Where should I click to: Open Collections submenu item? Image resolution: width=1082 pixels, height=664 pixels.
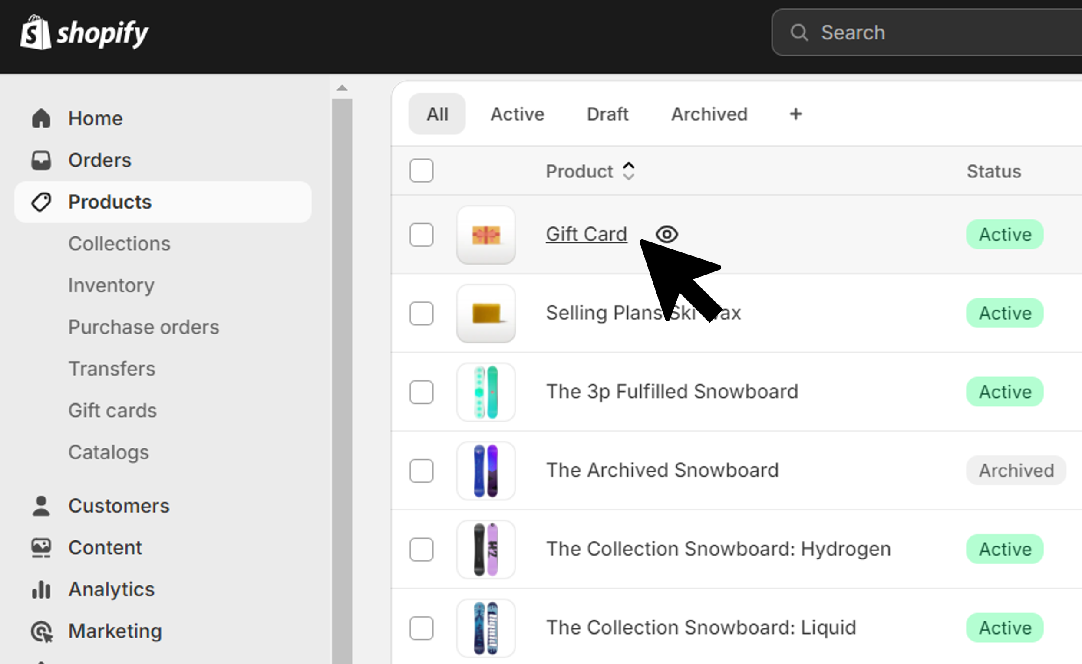click(x=119, y=244)
